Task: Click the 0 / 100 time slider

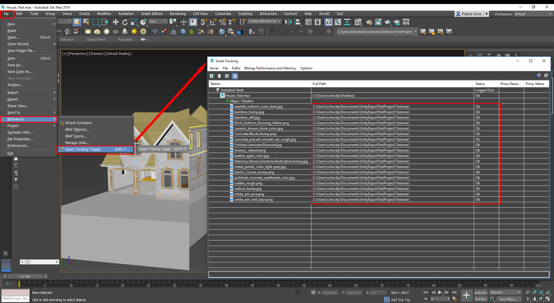Action: 25,277
